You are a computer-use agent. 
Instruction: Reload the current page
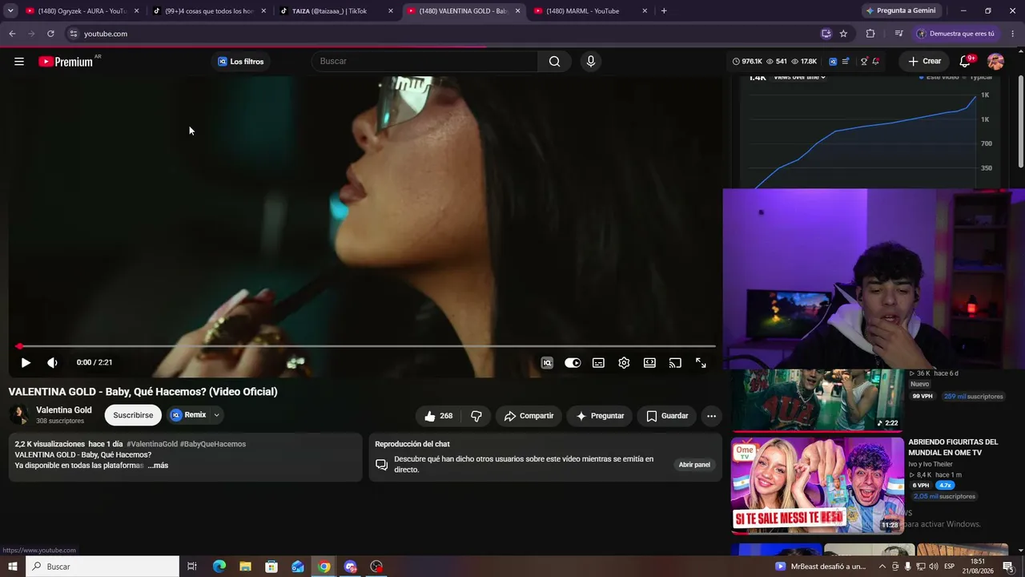[50, 34]
